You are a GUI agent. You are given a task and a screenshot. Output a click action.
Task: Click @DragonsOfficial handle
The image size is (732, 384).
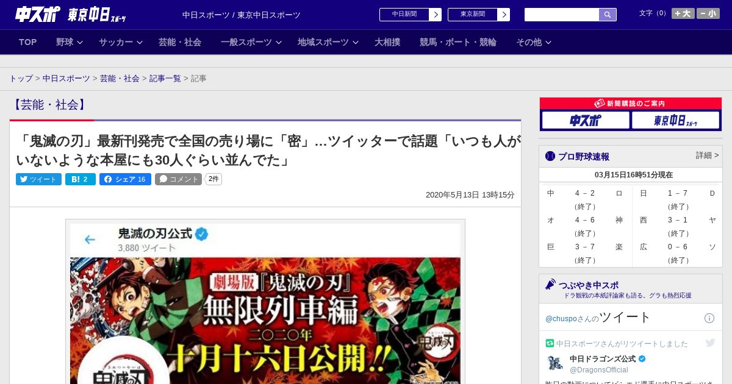tap(598, 370)
